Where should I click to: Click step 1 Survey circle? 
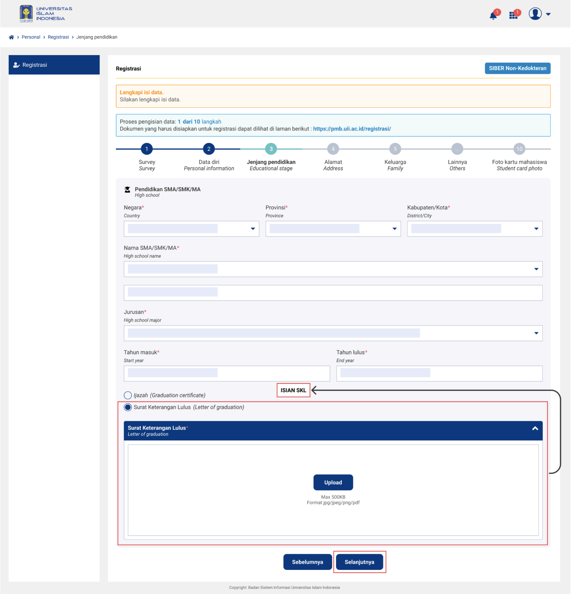(x=146, y=149)
